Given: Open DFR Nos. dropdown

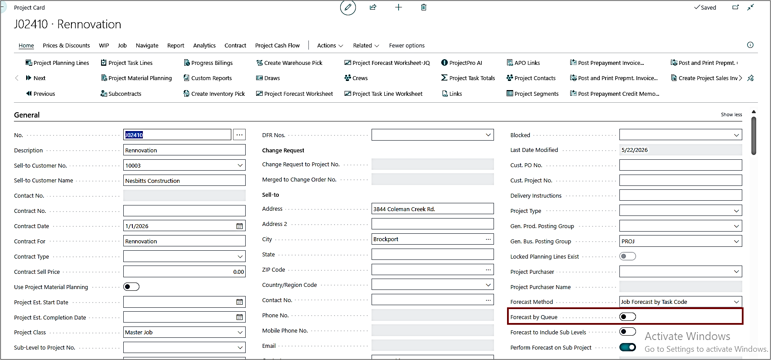Looking at the screenshot, I should (488, 135).
